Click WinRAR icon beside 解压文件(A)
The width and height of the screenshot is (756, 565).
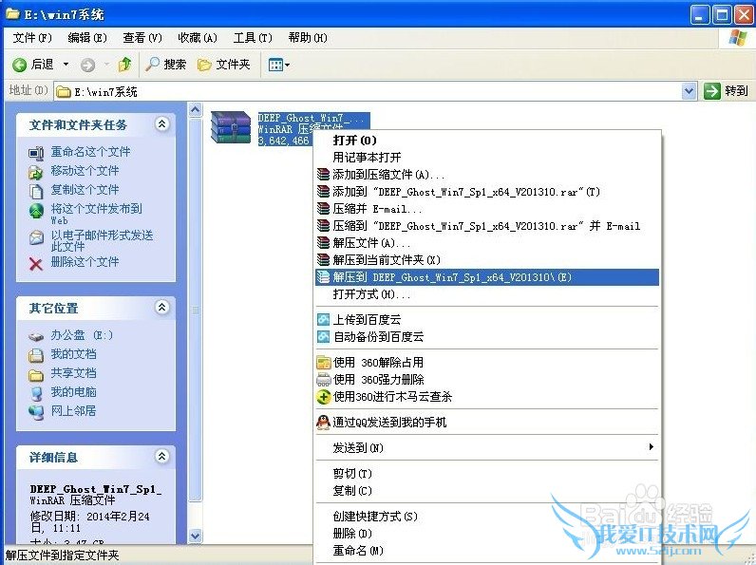(x=323, y=242)
